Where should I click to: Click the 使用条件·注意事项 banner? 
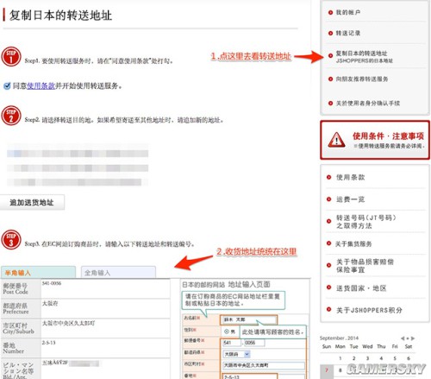pyautogui.click(x=375, y=140)
